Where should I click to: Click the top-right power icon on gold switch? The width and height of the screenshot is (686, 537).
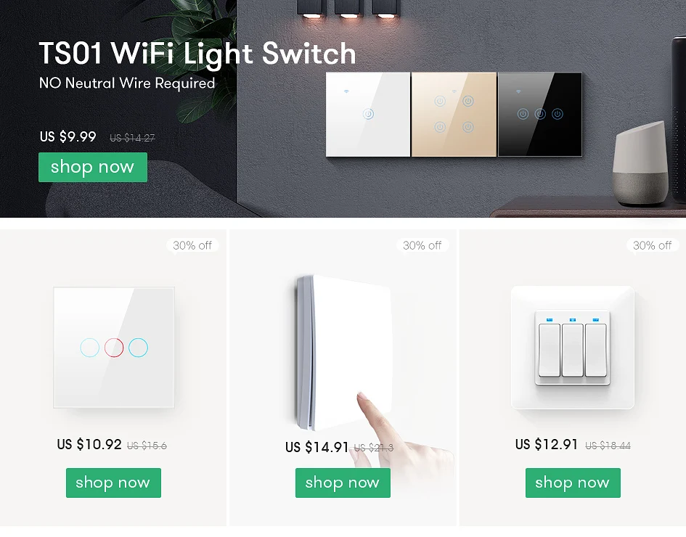468,102
